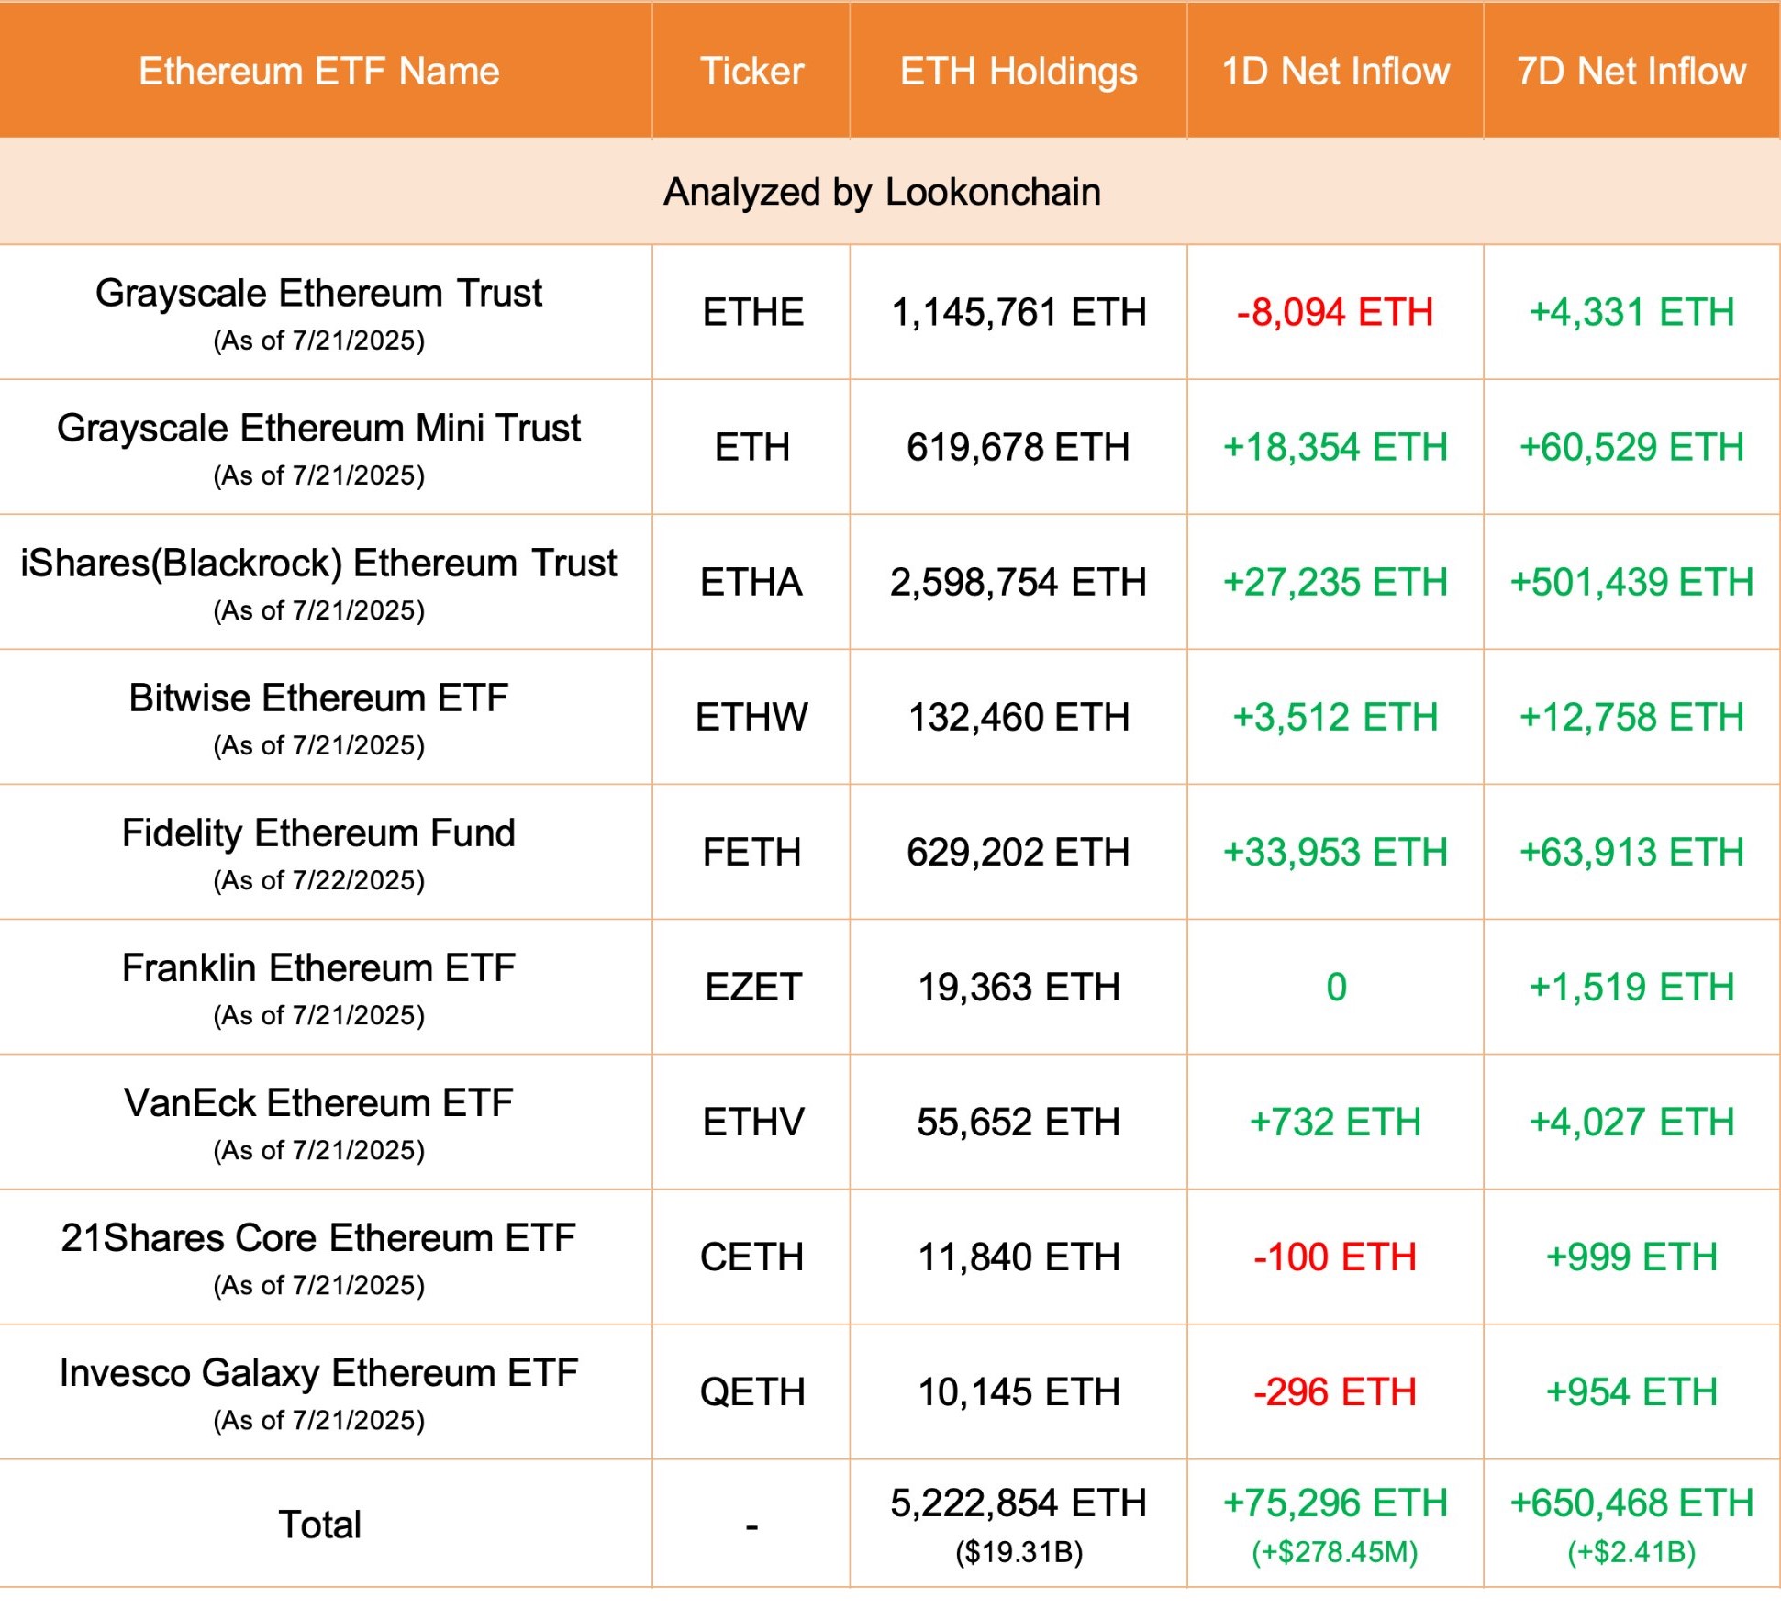1781x1609 pixels.
Task: Click holdings value 2,598,754 ETH
Action: 1019,583
